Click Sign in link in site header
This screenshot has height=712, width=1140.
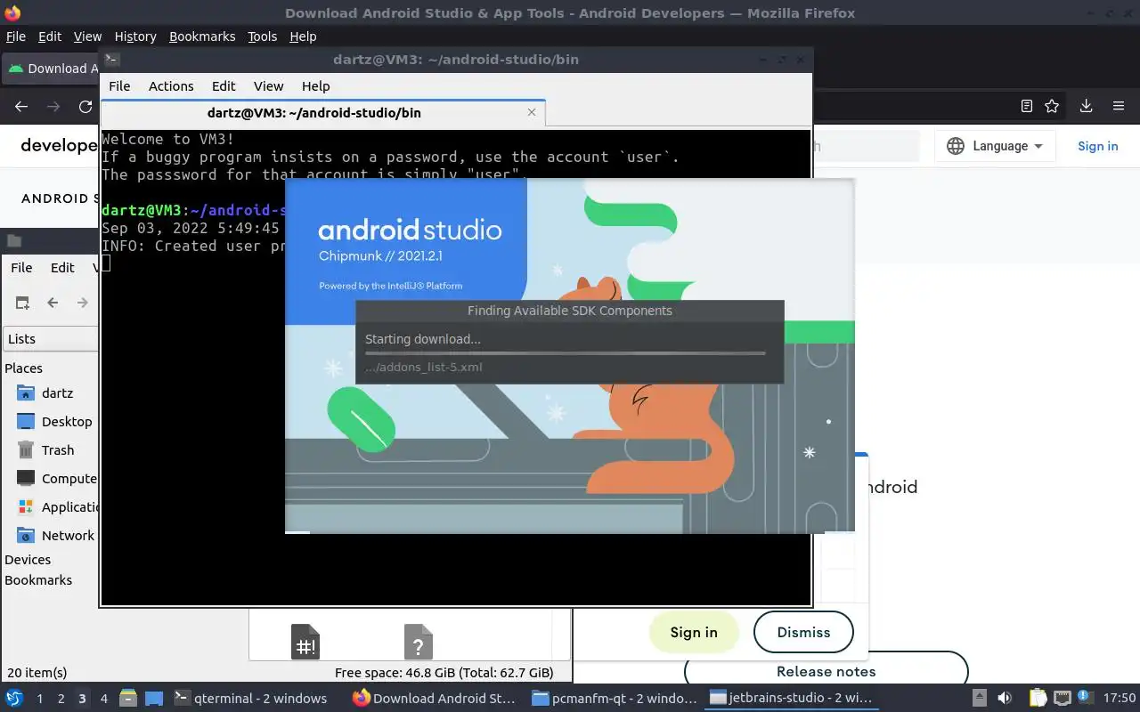point(1097,146)
